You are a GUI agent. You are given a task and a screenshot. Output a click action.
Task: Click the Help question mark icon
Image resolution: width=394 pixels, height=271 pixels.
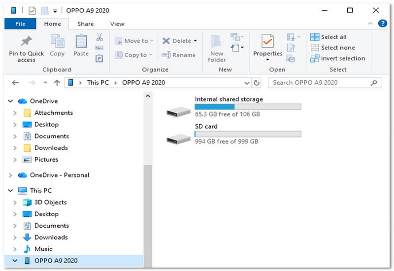383,24
